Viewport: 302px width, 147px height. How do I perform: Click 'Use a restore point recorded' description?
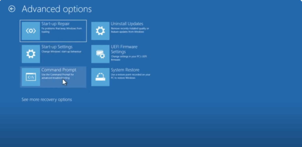click(130, 76)
